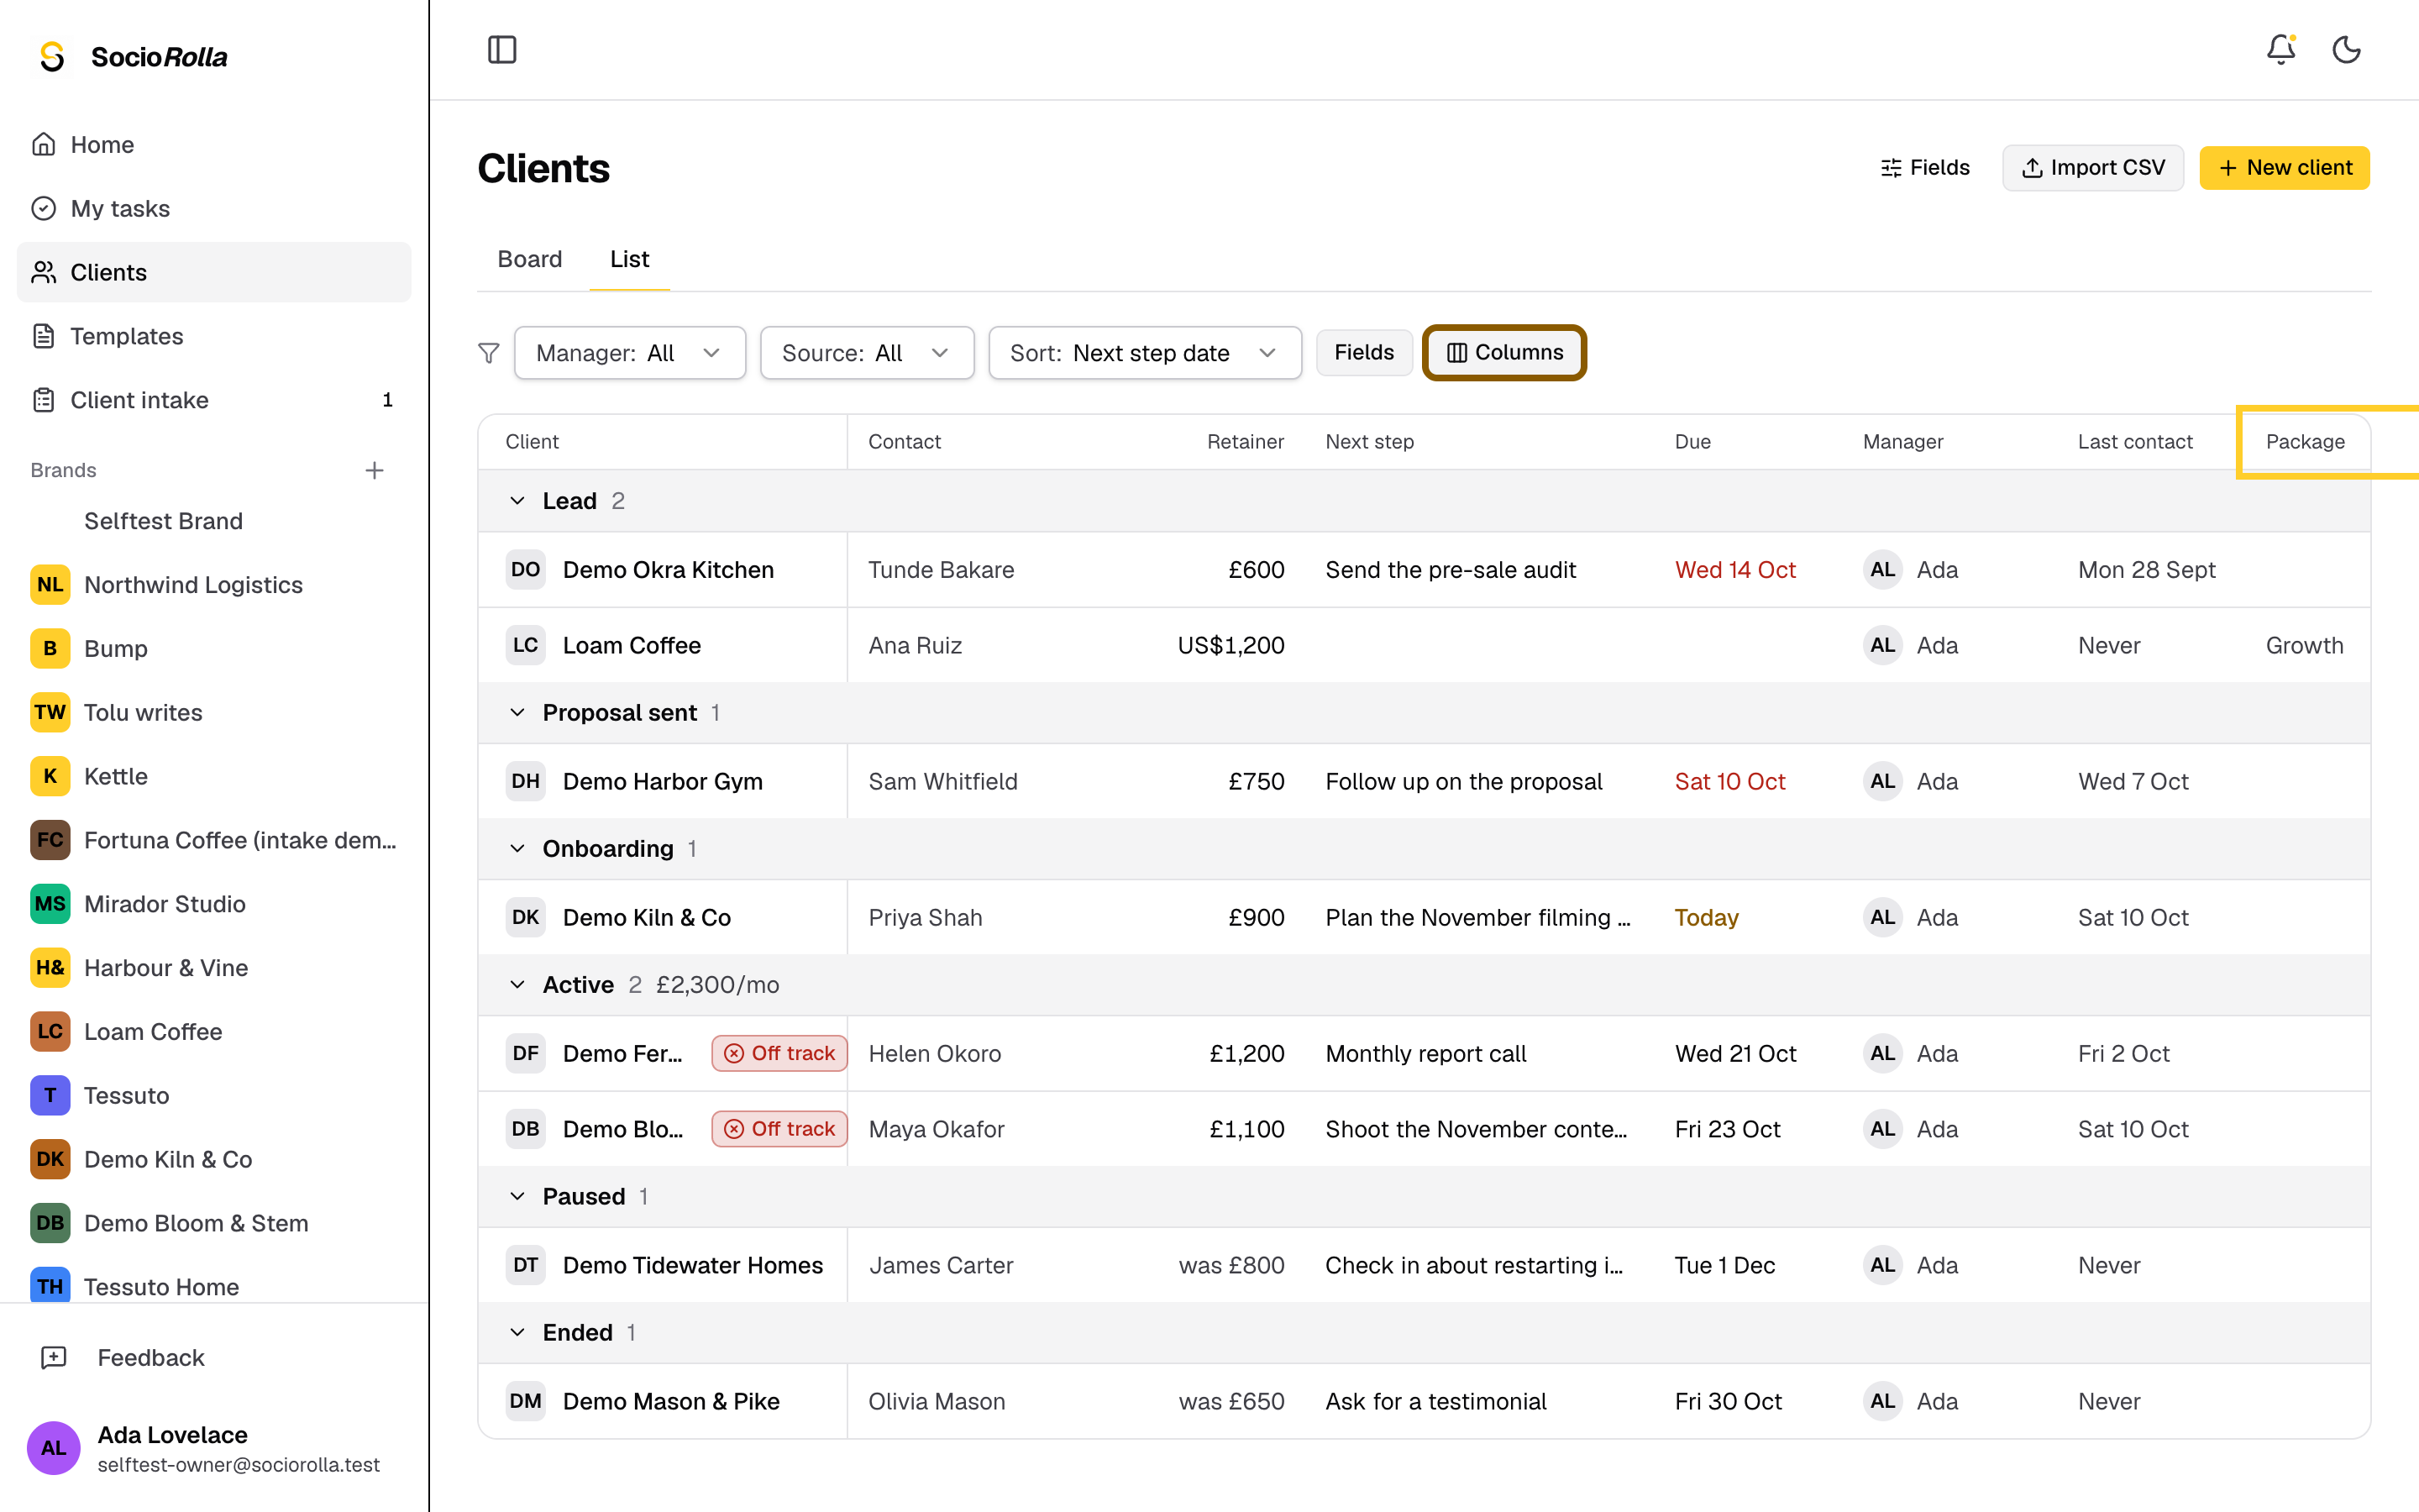Collapse the Onboarding group chevron
2419x1512 pixels.
[x=517, y=849]
